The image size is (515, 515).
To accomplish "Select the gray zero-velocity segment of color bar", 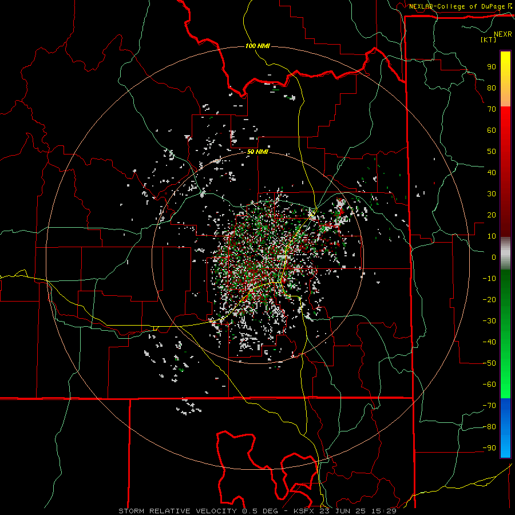I will click(505, 253).
